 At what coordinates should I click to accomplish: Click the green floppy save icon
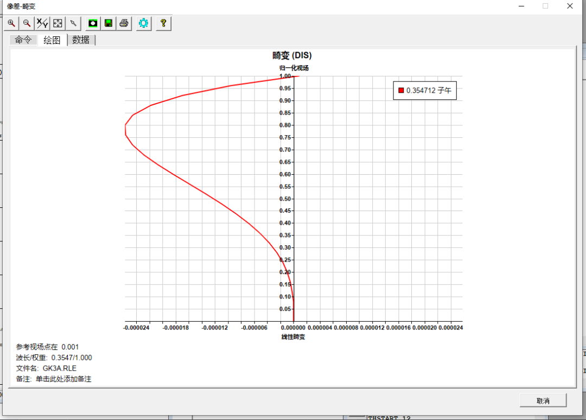pos(109,23)
